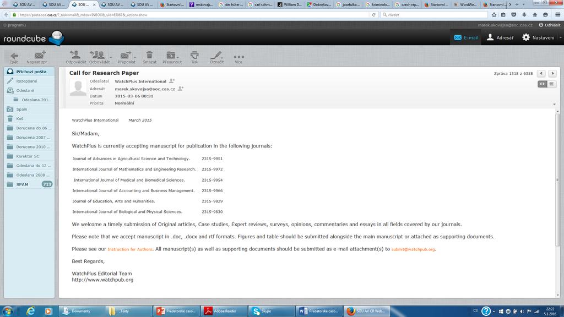Screen dimensions: 564x317
Task: Click the roundcube logo
Action: pos(34,38)
